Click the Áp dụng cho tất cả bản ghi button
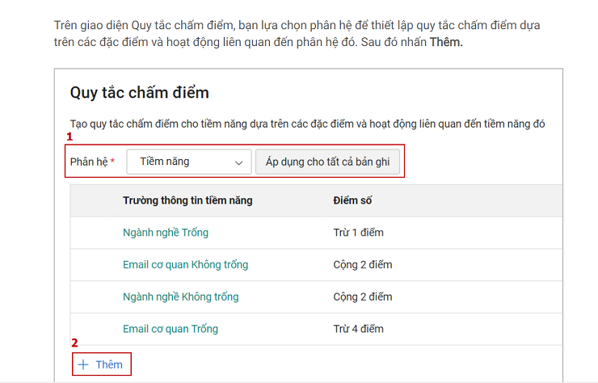This screenshot has height=383, width=598. (x=327, y=162)
